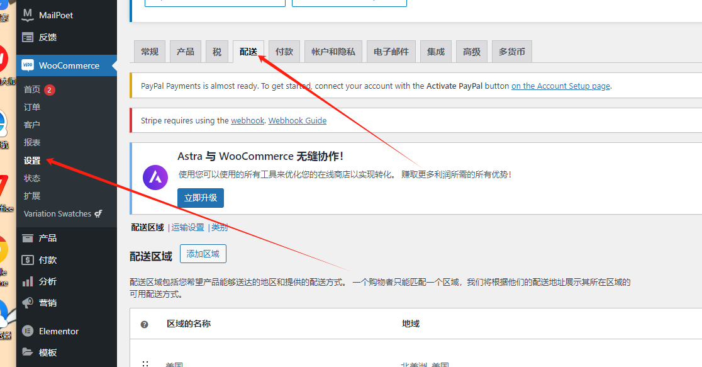
Task: Open the 反馈 feedback menu icon
Action: point(28,38)
